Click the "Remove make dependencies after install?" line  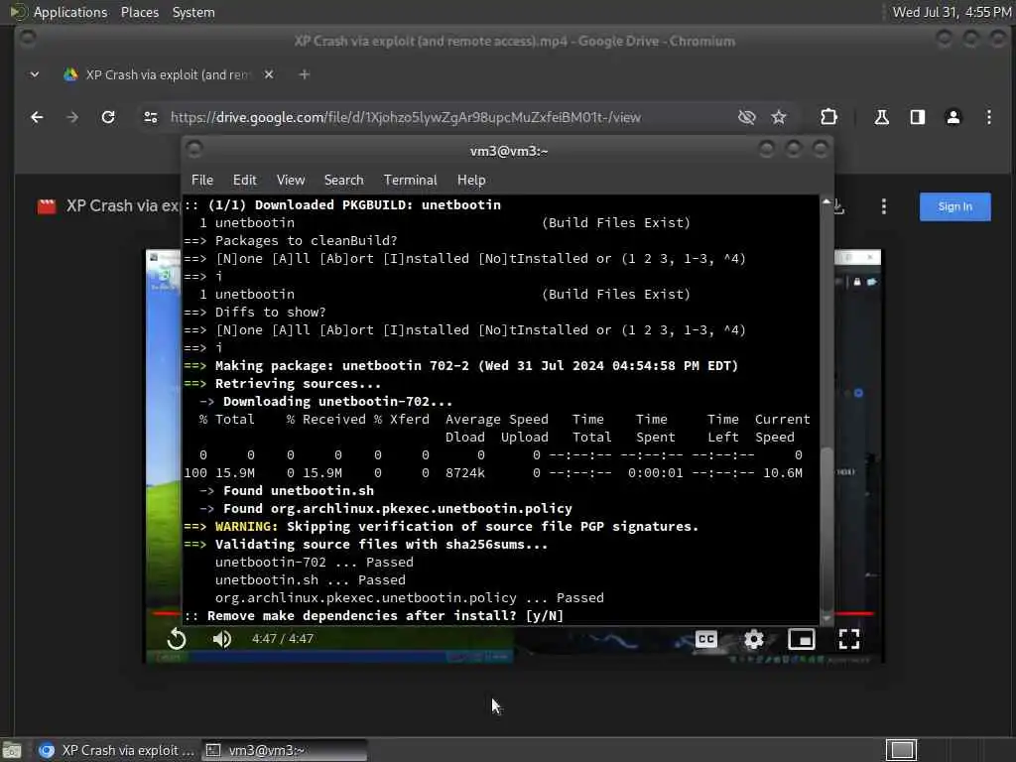point(374,615)
